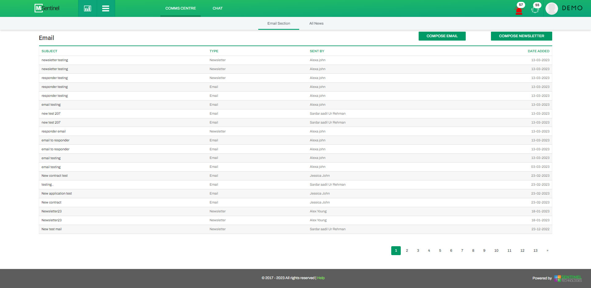Open the hamburger menu
This screenshot has width=591, height=288.
(106, 8)
